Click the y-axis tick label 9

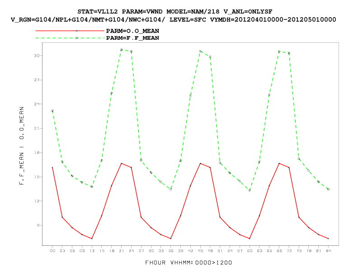click(38, 225)
